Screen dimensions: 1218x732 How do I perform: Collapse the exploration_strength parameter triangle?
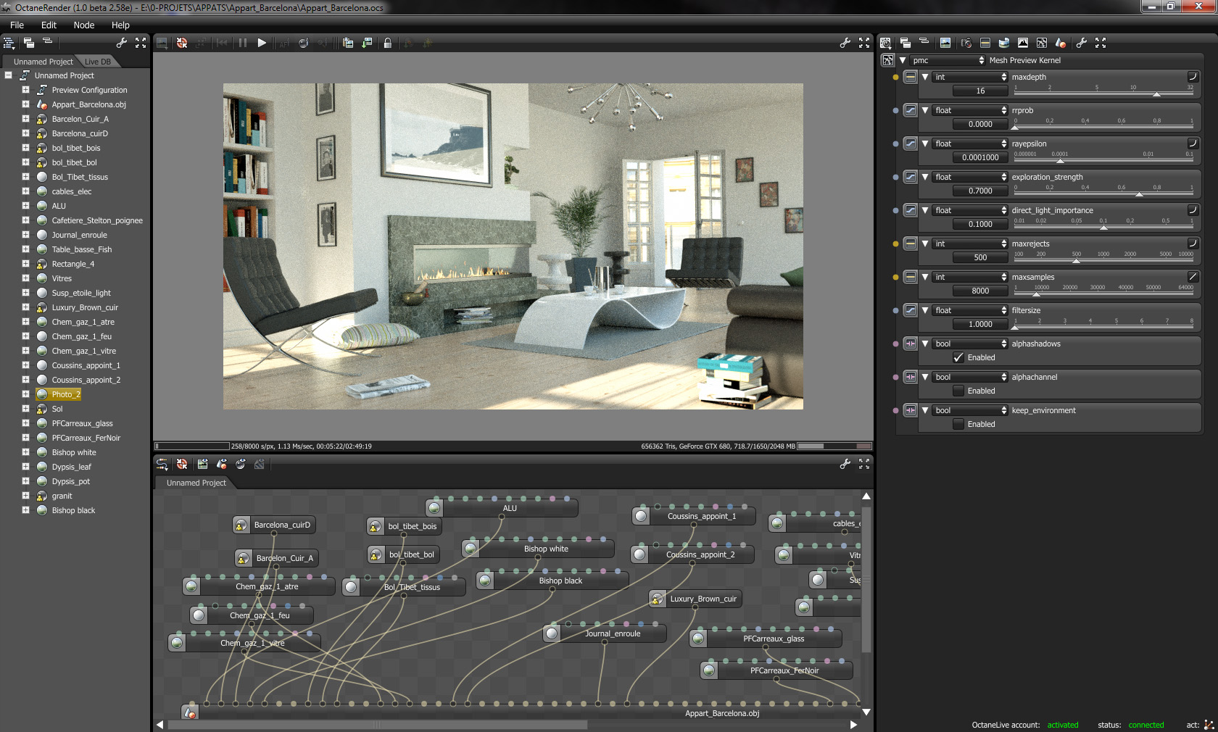[x=925, y=177]
